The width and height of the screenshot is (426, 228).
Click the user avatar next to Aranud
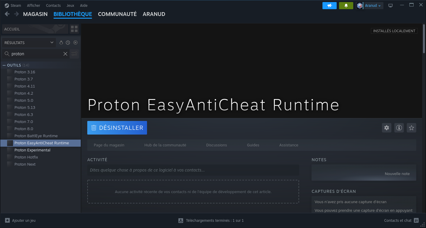[x=360, y=6]
